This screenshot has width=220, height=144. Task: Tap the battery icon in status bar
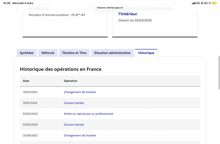click(x=214, y=3)
